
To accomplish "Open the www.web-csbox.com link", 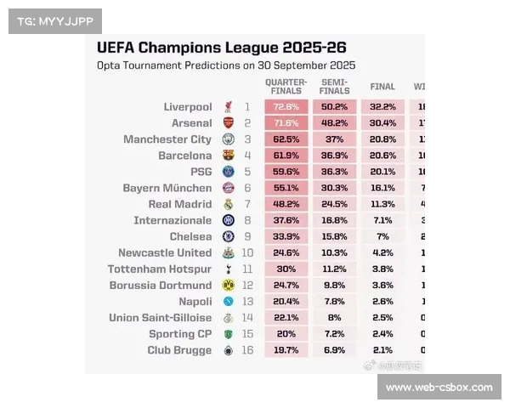I will (439, 388).
